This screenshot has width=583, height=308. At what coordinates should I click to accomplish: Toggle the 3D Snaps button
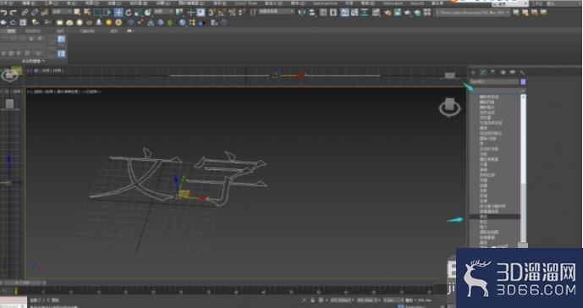pyautogui.click(x=212, y=13)
